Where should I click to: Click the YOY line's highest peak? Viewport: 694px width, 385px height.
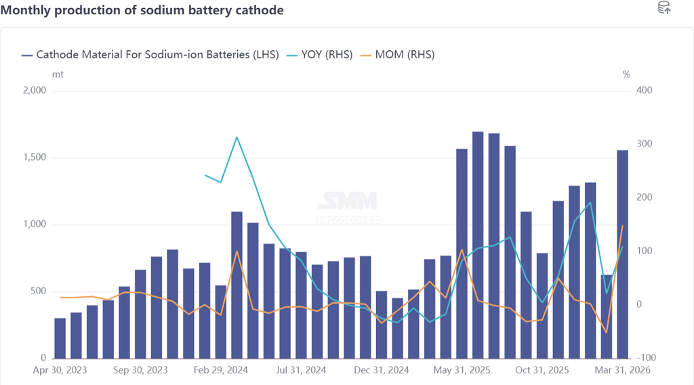coord(237,138)
